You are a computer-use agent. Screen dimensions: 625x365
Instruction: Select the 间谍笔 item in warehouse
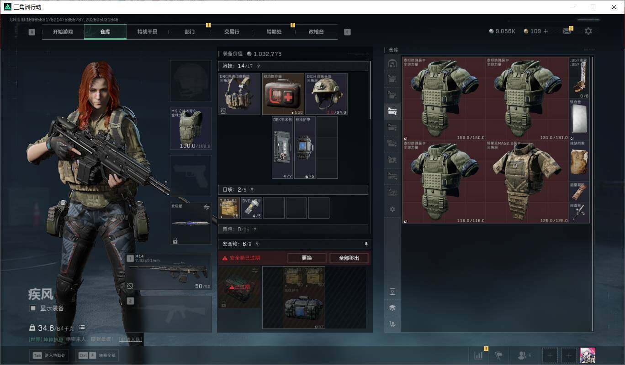[x=579, y=212]
